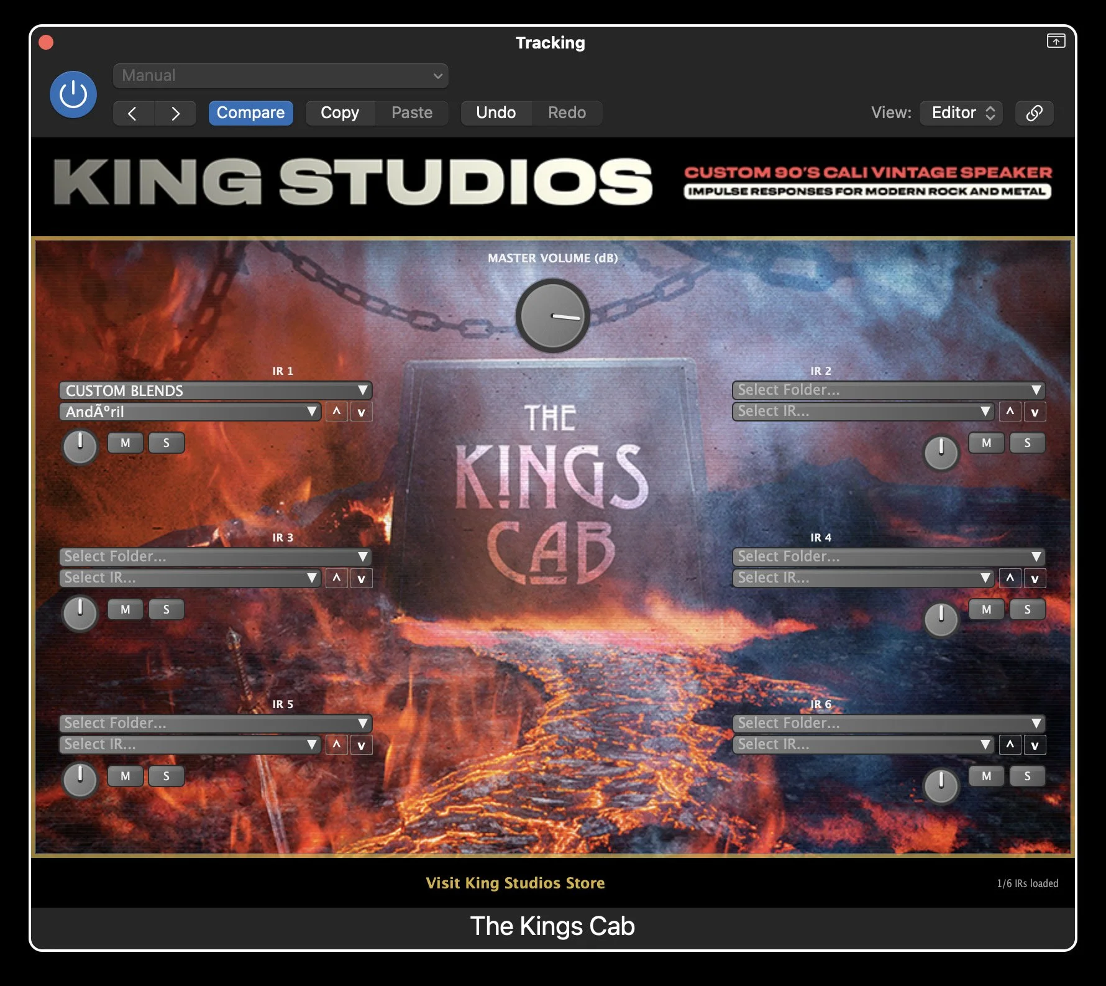The image size is (1106, 986).
Task: Step to previous IR in IR 5
Action: 337,745
